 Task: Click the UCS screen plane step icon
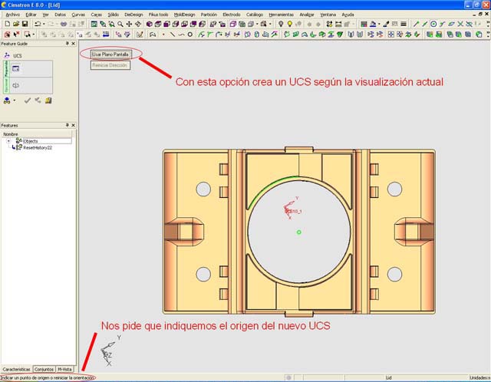coord(15,69)
